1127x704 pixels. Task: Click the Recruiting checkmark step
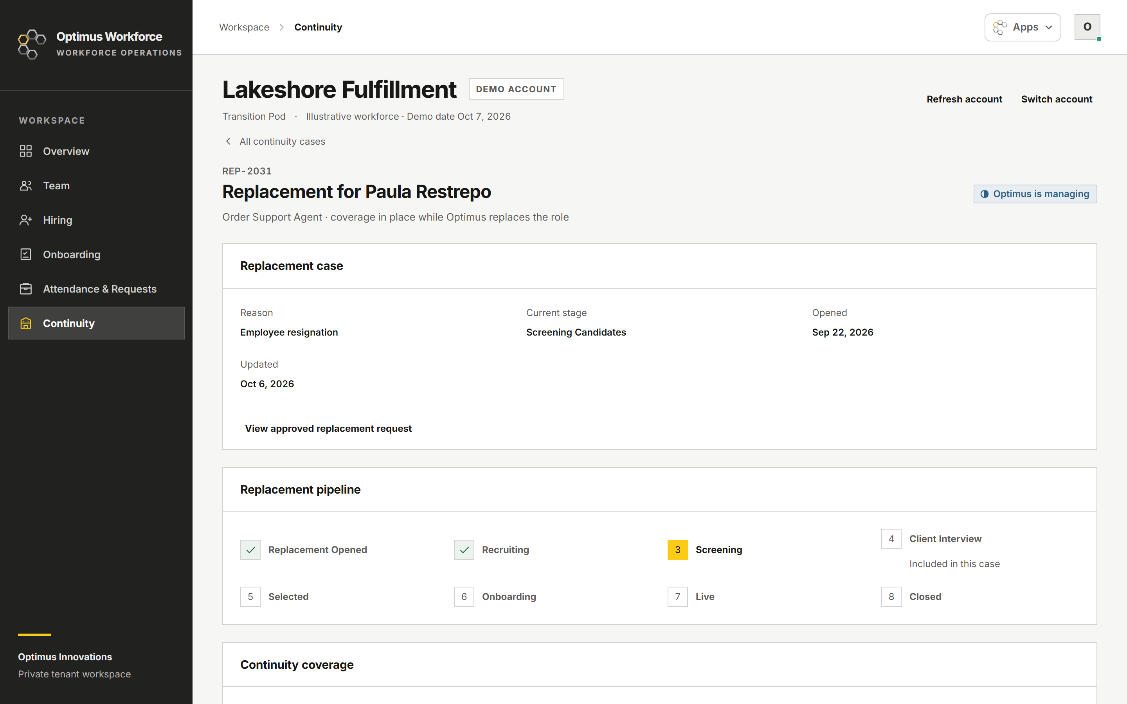[x=464, y=550]
